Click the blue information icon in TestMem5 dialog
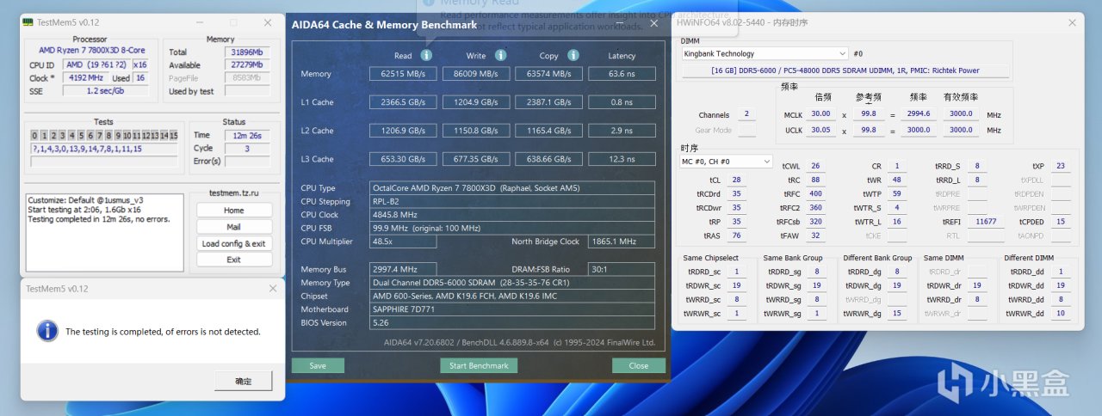Image resolution: width=1102 pixels, height=416 pixels. (x=48, y=330)
